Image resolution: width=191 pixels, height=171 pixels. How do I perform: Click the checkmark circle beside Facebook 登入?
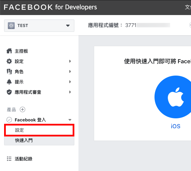pyautogui.click(x=9, y=120)
